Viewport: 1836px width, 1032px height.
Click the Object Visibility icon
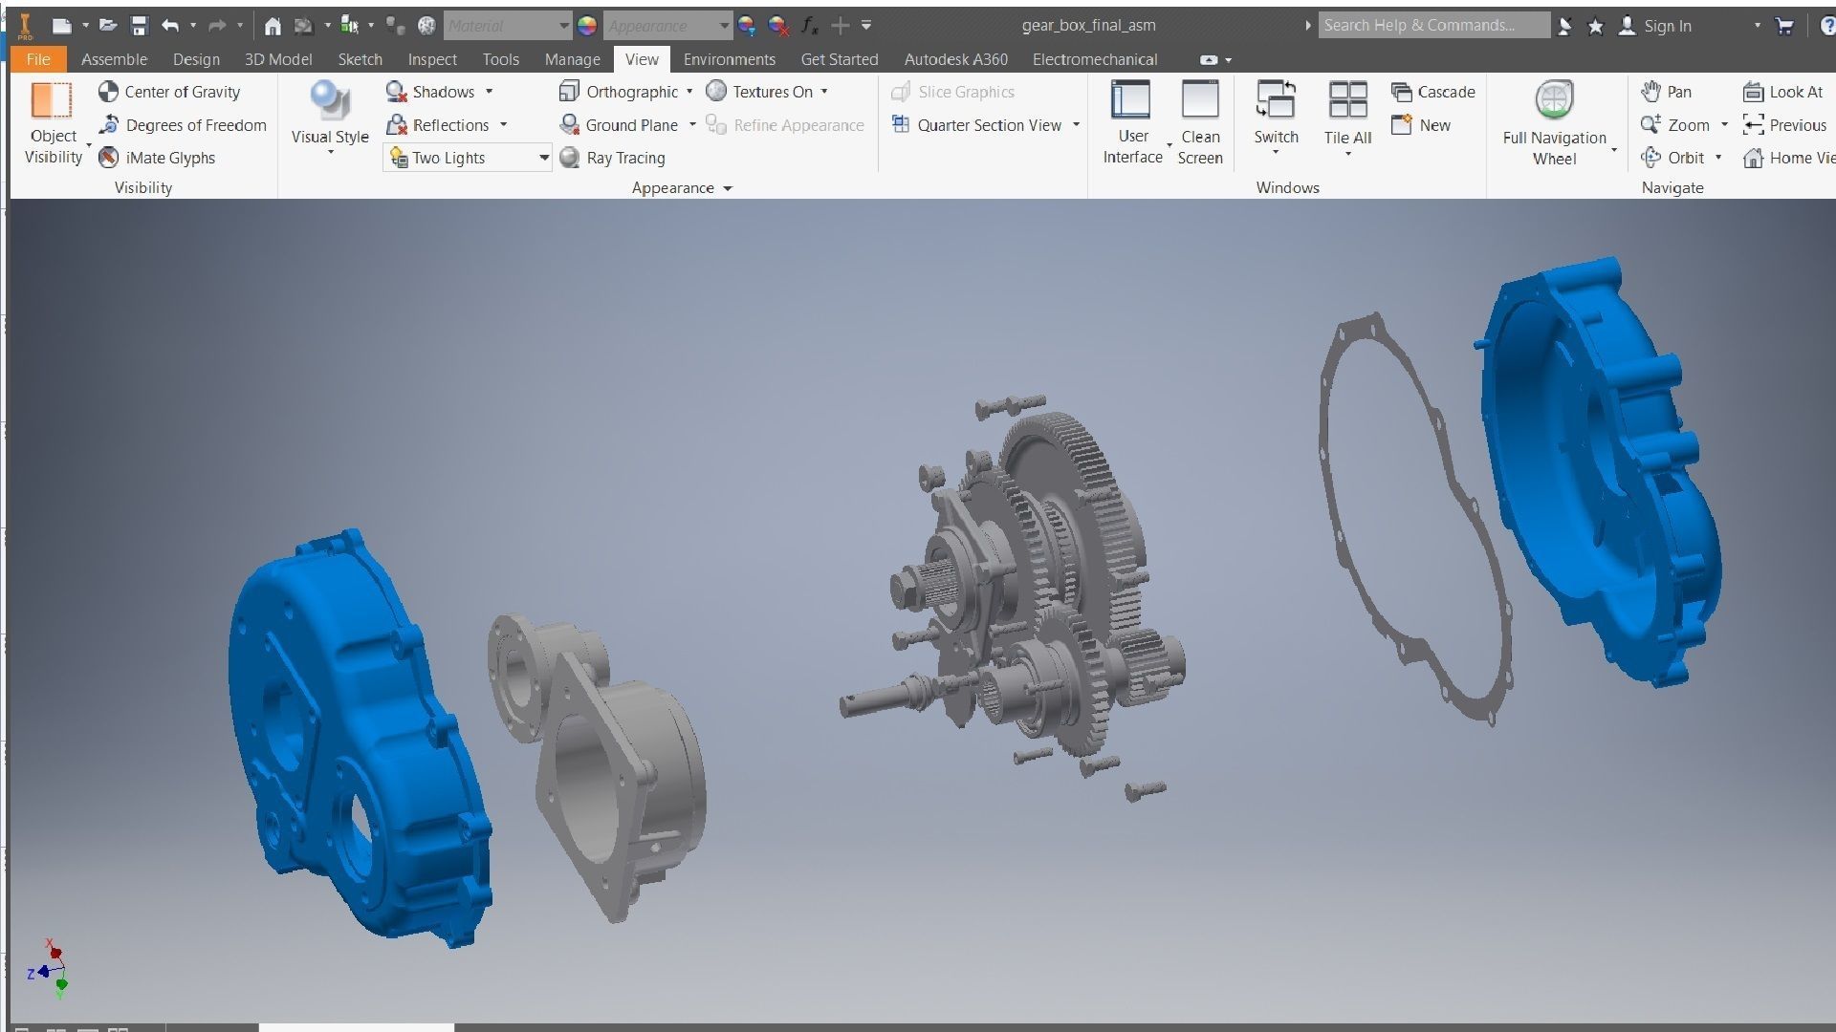click(x=52, y=101)
